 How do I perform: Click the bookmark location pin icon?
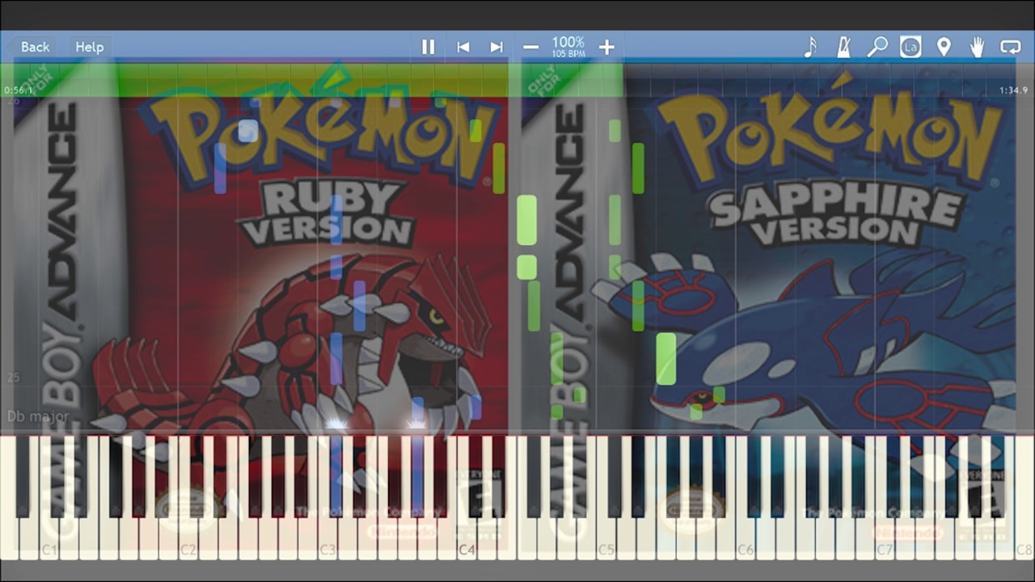coord(944,47)
